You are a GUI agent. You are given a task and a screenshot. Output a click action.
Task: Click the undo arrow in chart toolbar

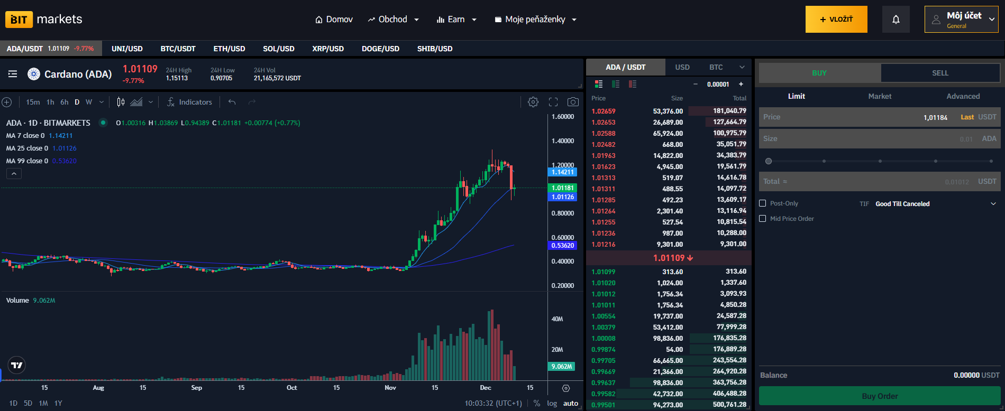(232, 102)
